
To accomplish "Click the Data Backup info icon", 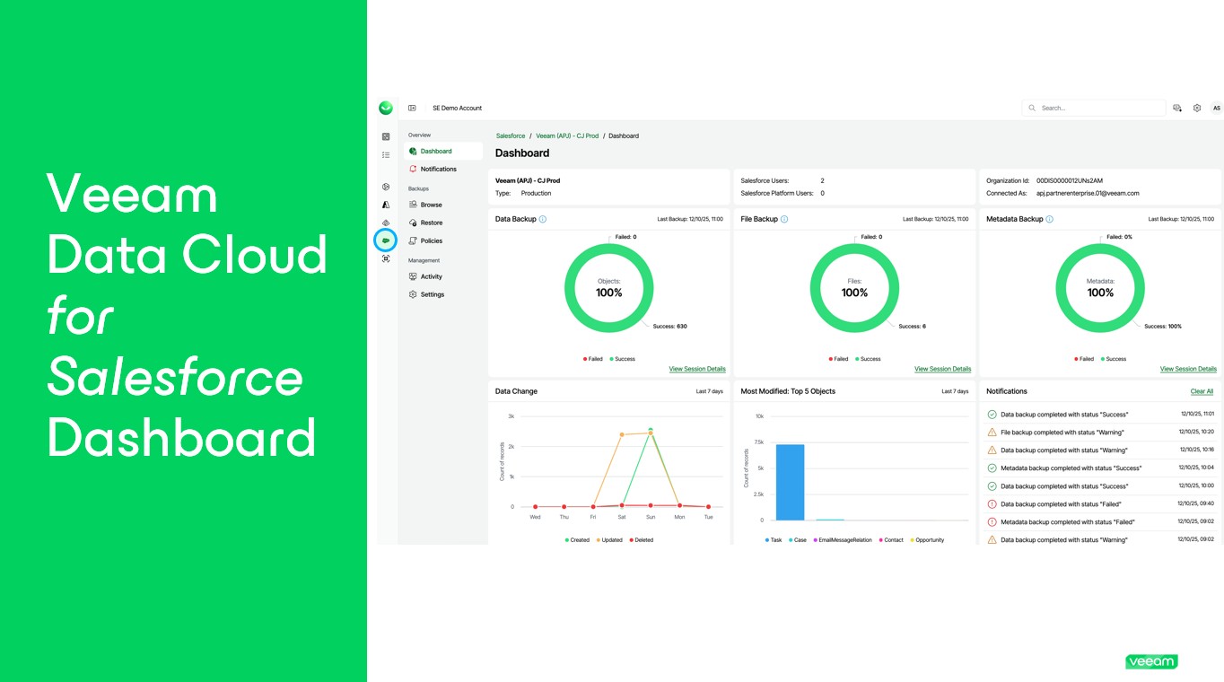I will (543, 219).
